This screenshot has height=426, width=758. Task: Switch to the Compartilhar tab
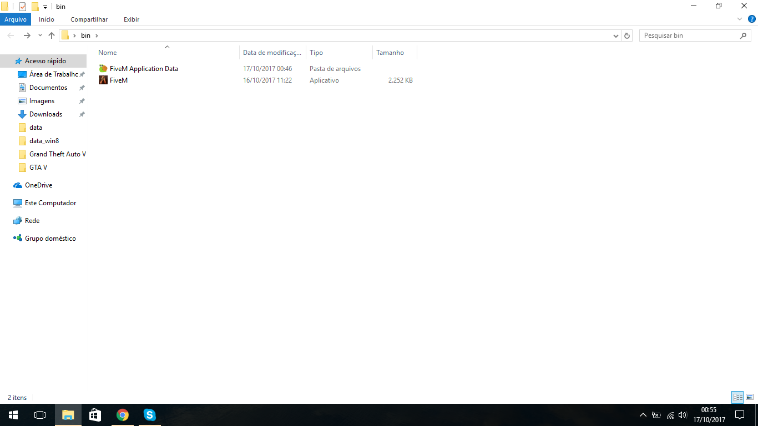(89, 19)
